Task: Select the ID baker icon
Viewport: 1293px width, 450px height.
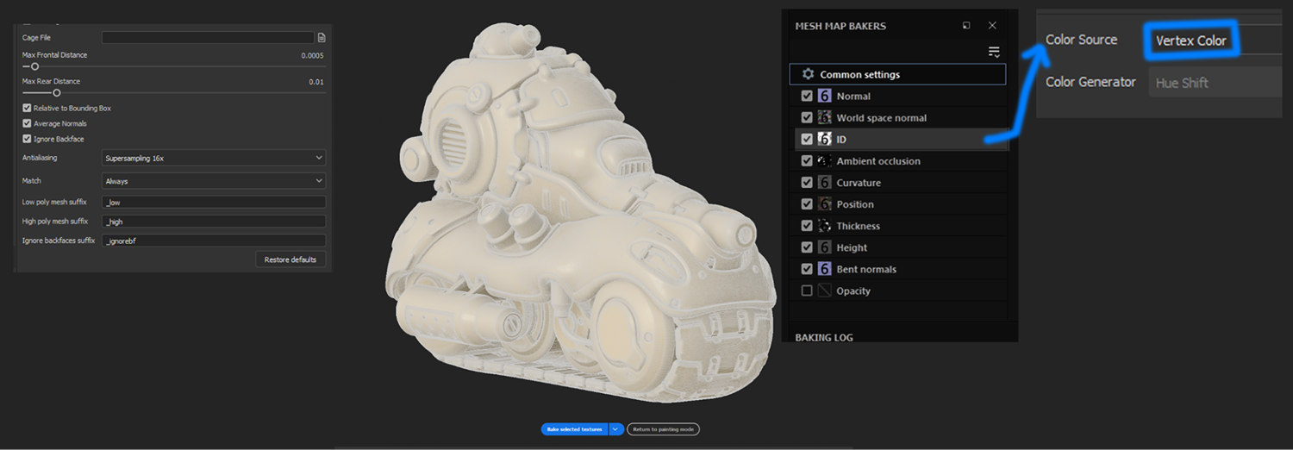Action: click(824, 139)
